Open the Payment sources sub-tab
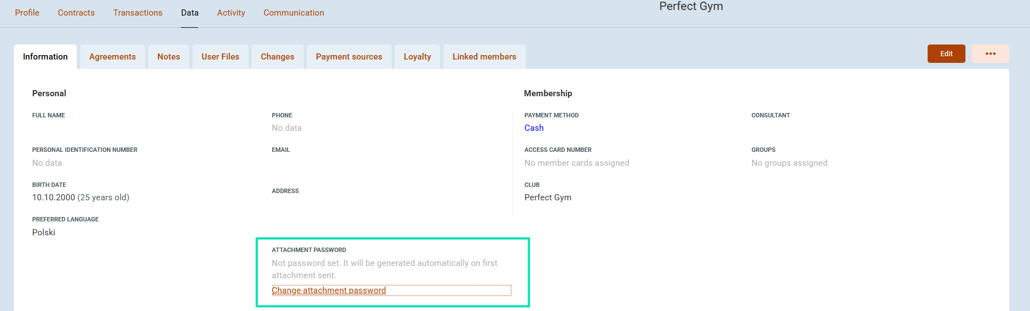Image resolution: width=1030 pixels, height=311 pixels. point(349,57)
